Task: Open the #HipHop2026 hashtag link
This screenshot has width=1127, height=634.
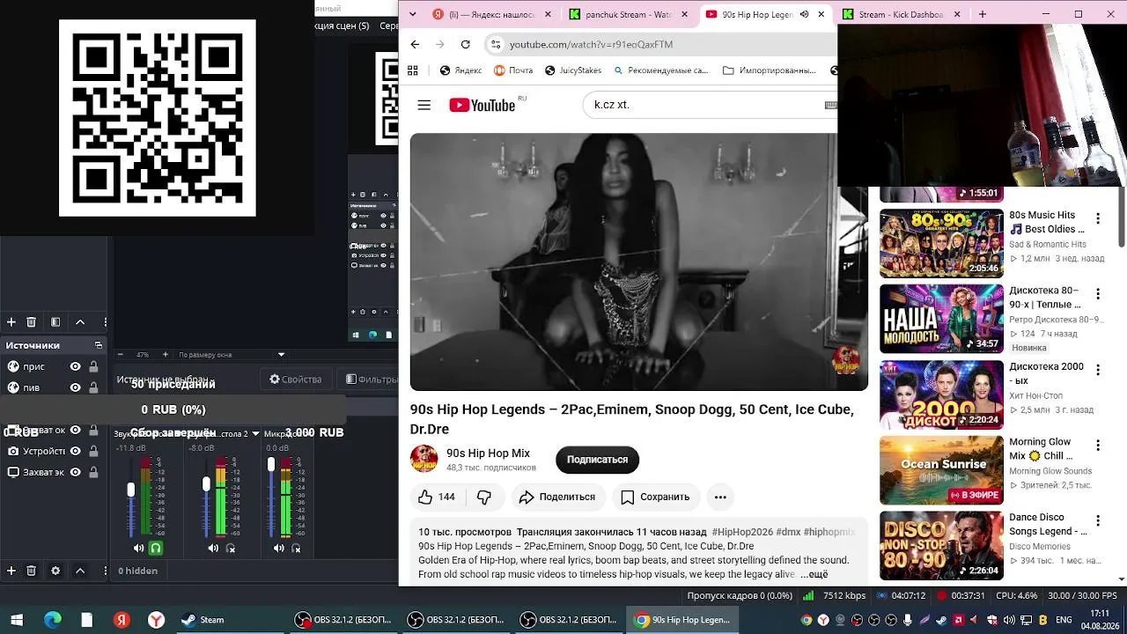Action: pos(742,532)
